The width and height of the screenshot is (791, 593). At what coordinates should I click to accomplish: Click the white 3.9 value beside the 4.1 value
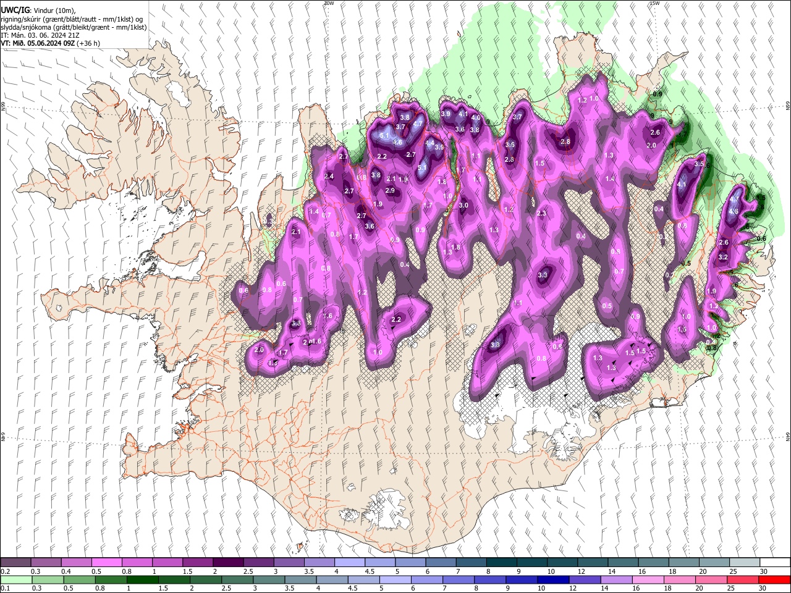445,114
